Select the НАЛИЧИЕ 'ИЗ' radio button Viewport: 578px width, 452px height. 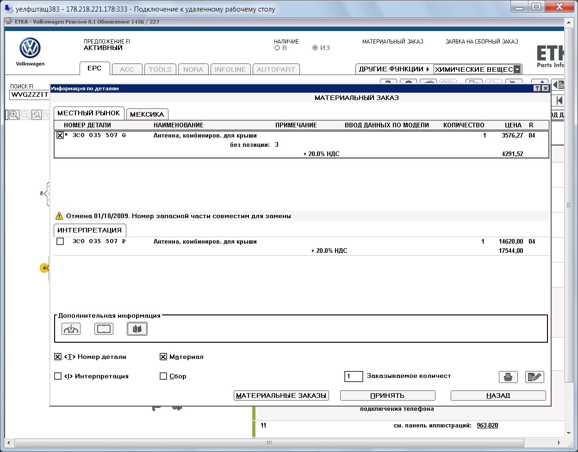tap(315, 48)
